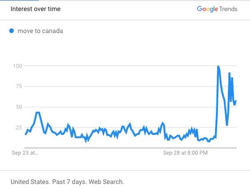Click the blue legend dot for move to canada
The height and width of the screenshot is (189, 250).
(12, 31)
